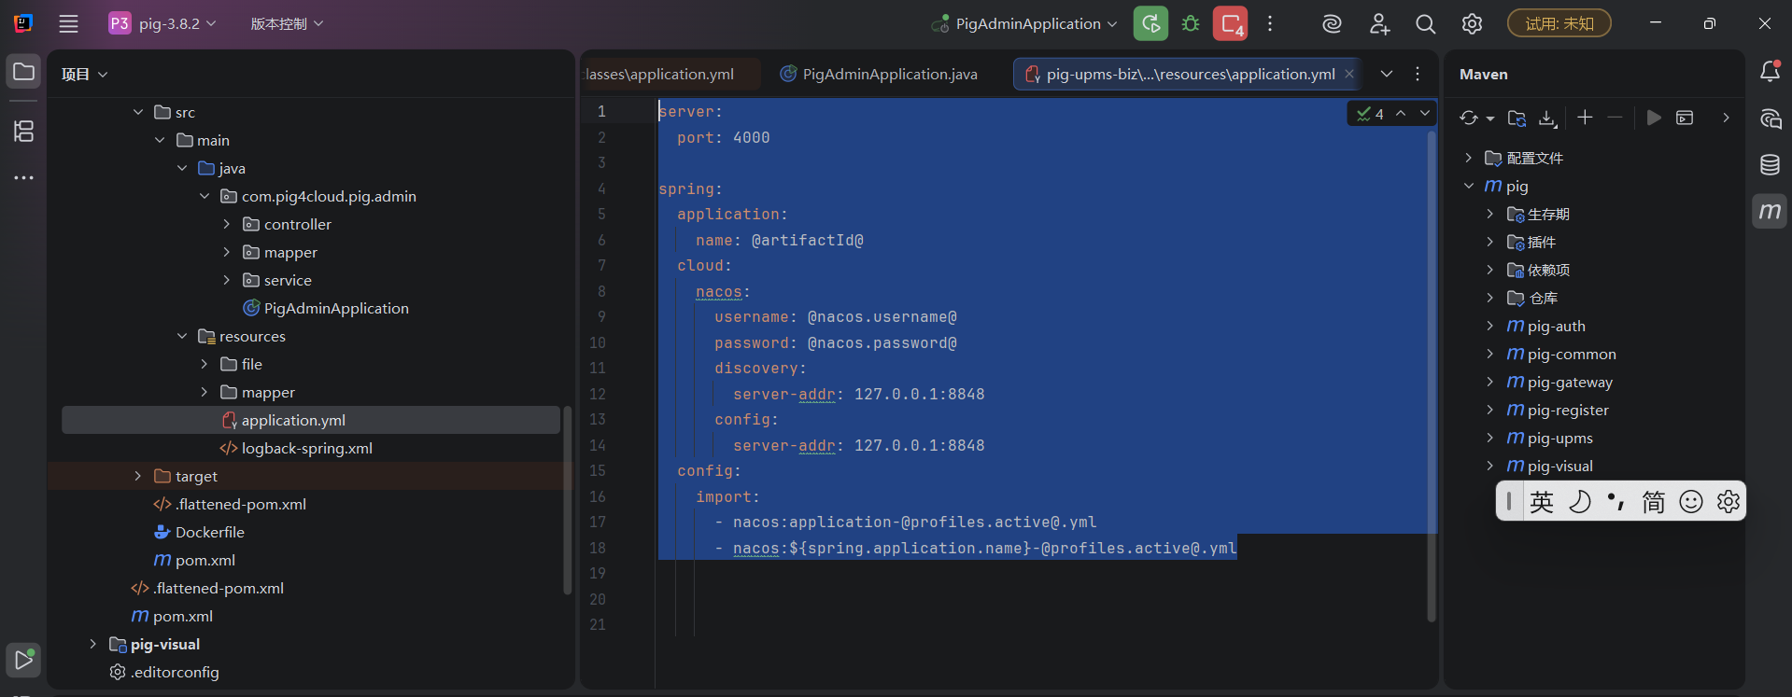Click the 试用: 未知 trial button
The image size is (1792, 697).
tap(1559, 24)
